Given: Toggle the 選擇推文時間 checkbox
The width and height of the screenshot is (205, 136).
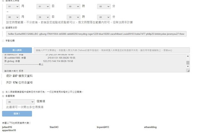Looking at the screenshot, I should tap(3, 1).
